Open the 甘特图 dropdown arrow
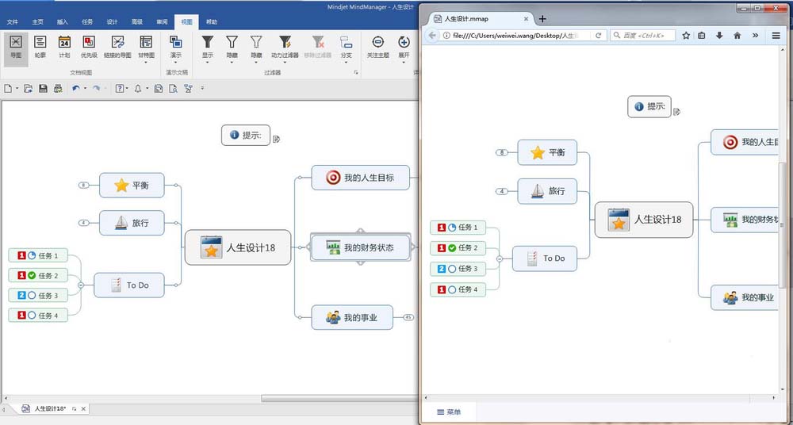Image resolution: width=793 pixels, height=425 pixels. coord(146,62)
